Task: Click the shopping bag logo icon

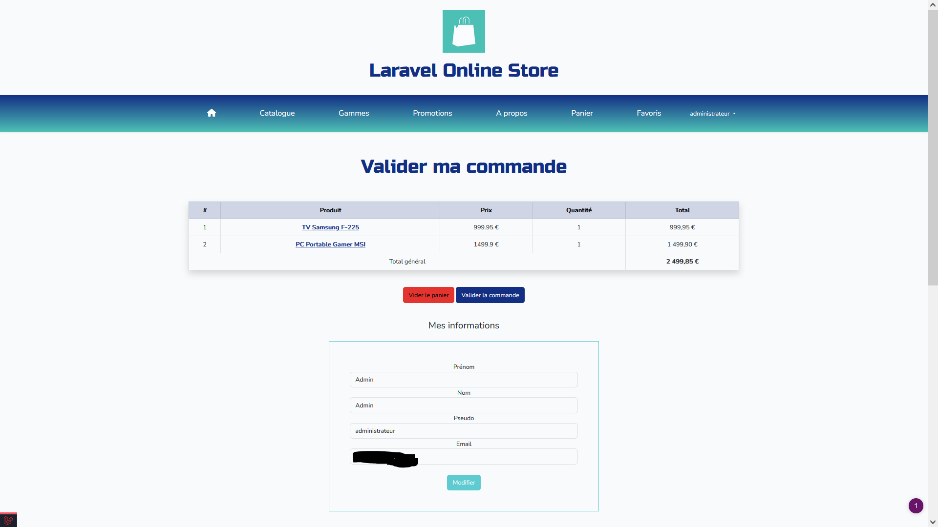Action: (464, 31)
